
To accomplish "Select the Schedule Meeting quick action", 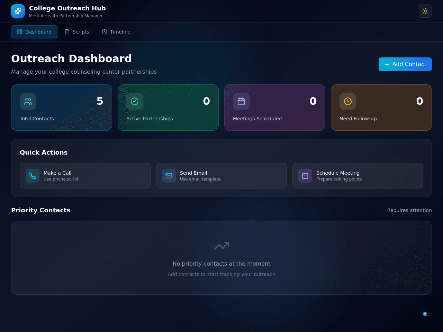I will click(358, 176).
